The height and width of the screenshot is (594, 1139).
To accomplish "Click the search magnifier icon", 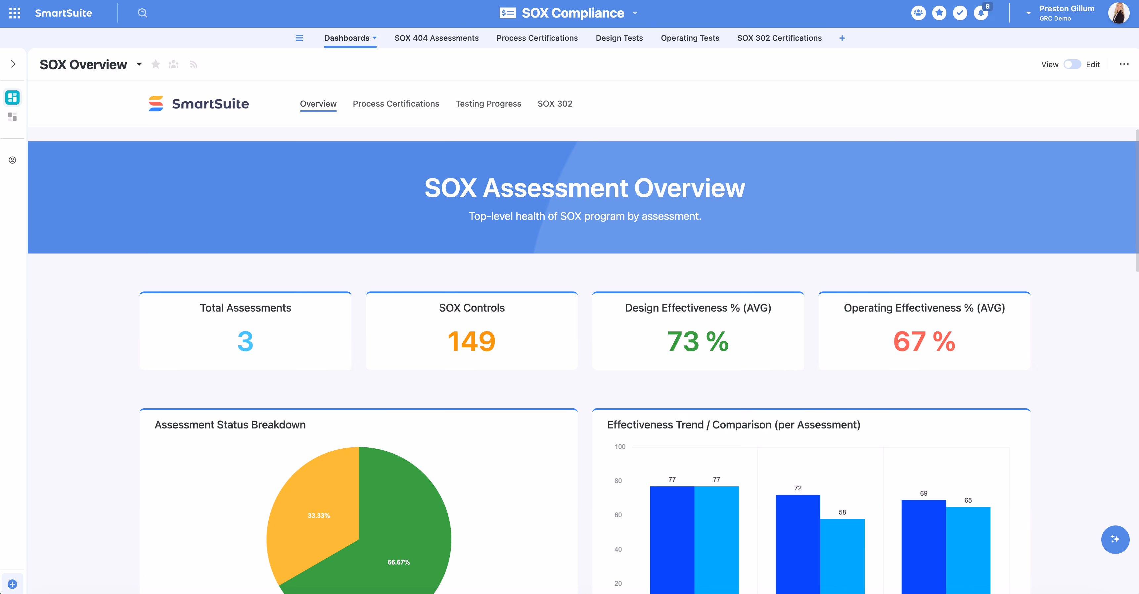I will pos(142,13).
